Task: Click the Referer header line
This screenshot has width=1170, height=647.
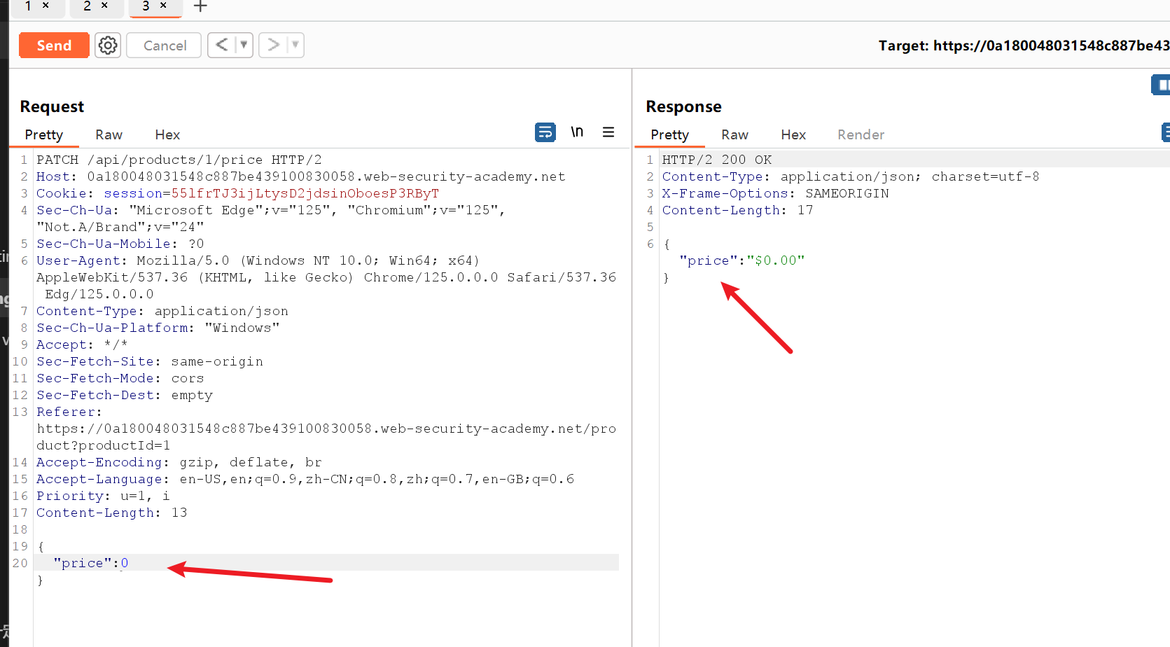Action: click(326, 429)
